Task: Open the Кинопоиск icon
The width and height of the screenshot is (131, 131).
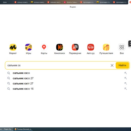Action: (60, 47)
